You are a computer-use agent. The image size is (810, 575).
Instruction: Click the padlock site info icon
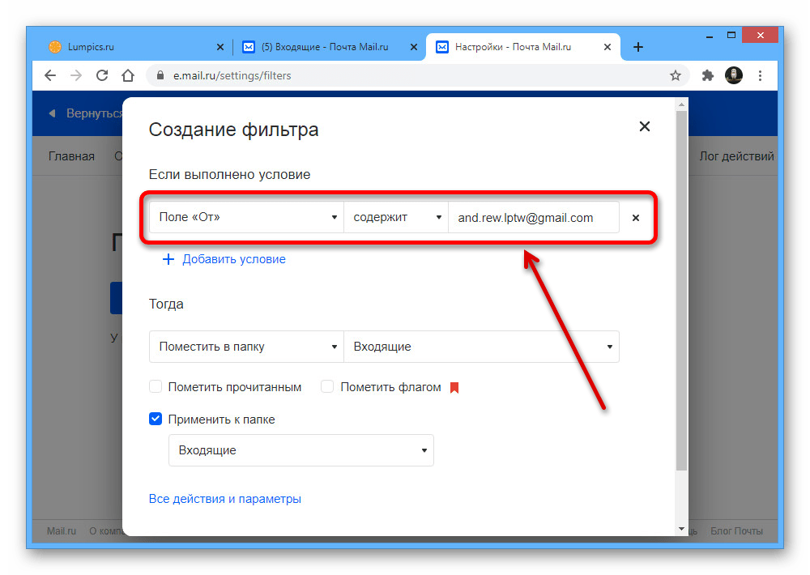(160, 75)
